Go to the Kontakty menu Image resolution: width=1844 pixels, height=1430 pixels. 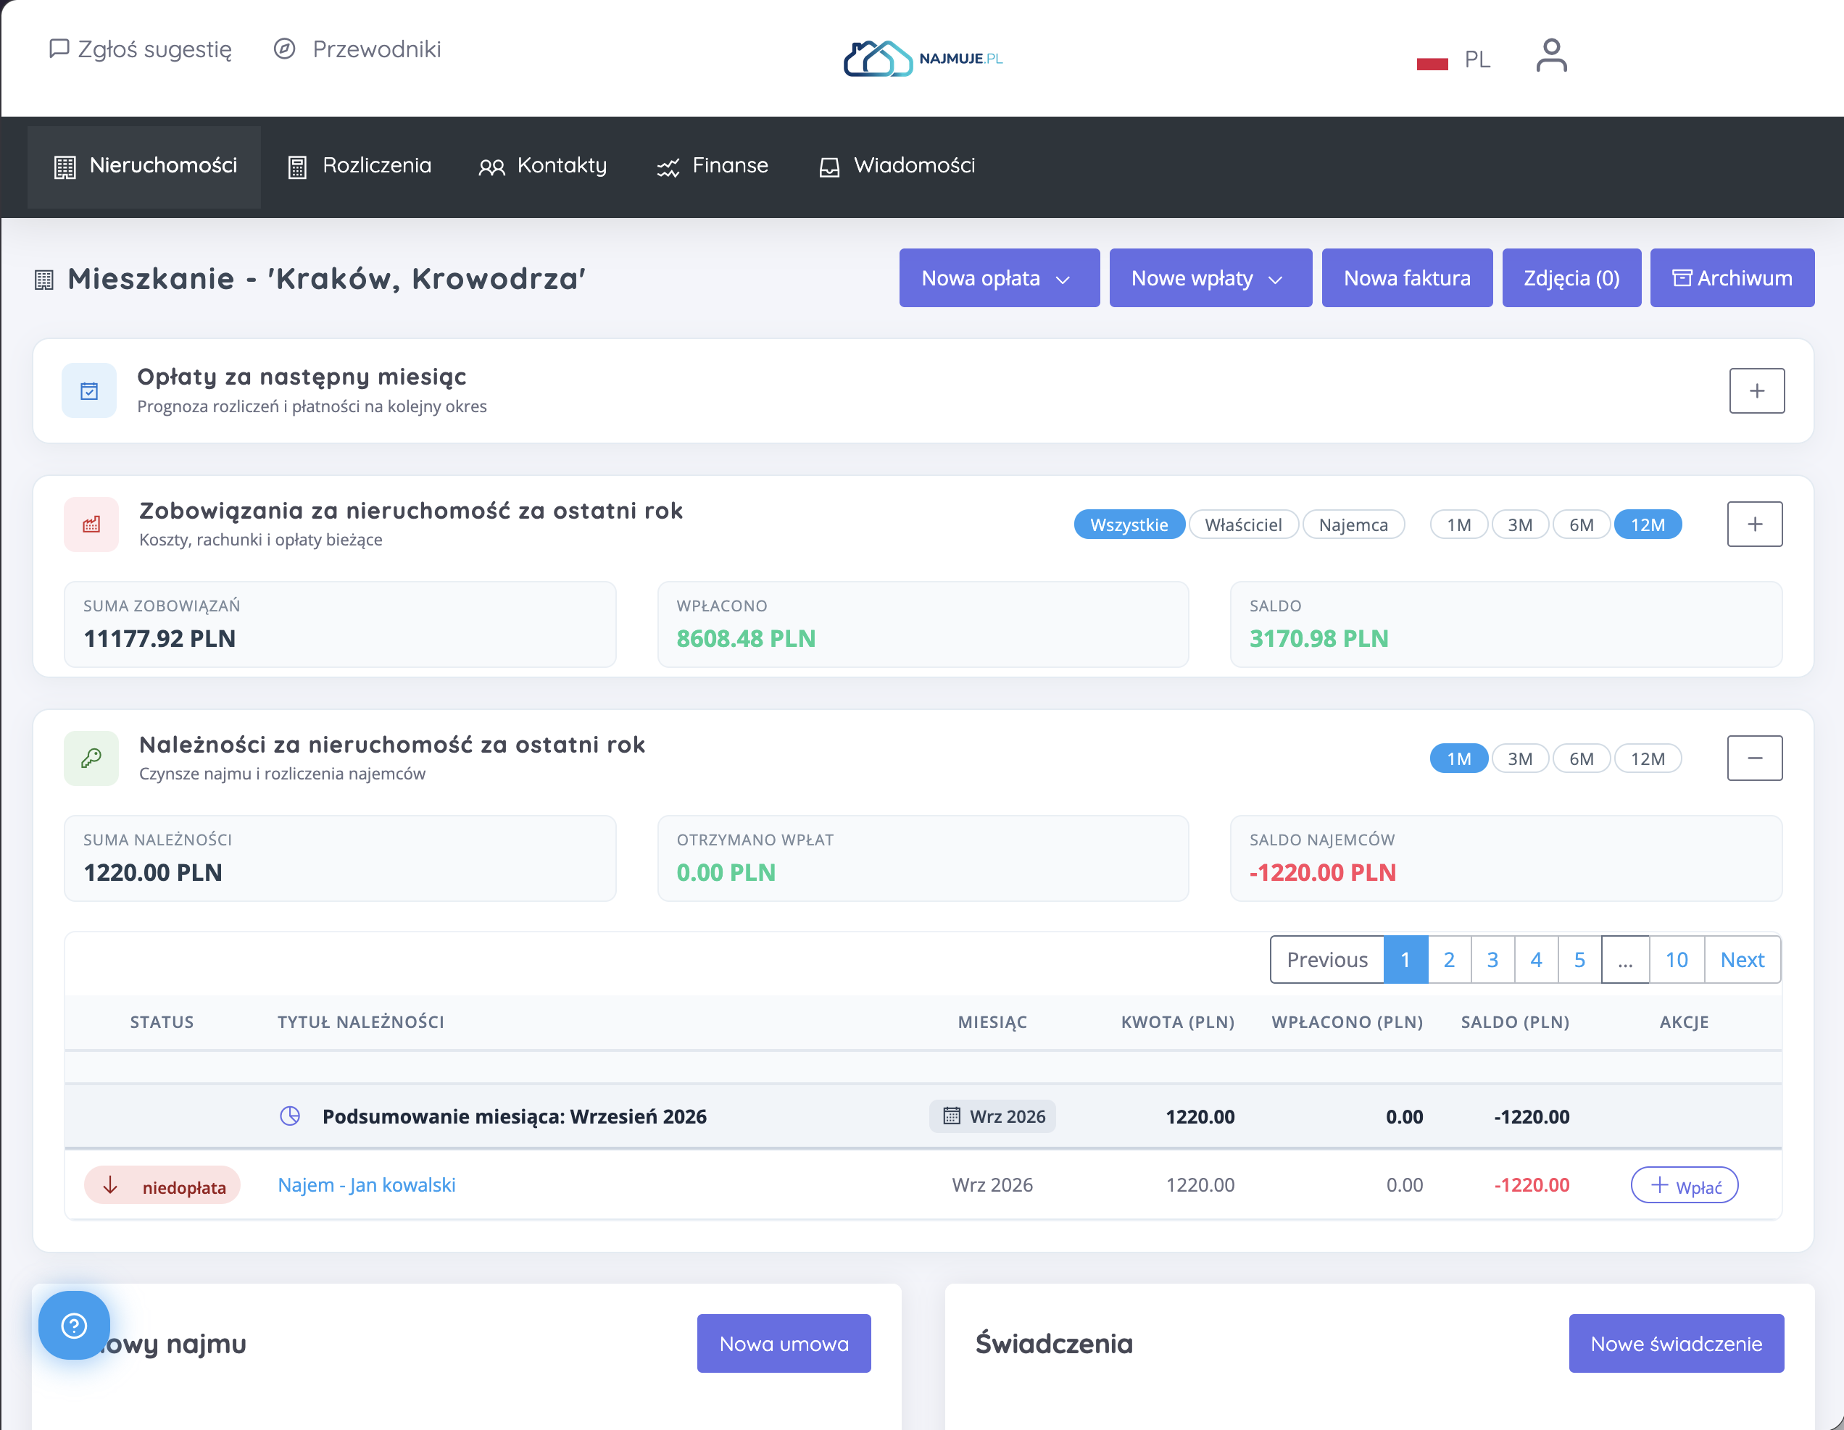pos(543,166)
